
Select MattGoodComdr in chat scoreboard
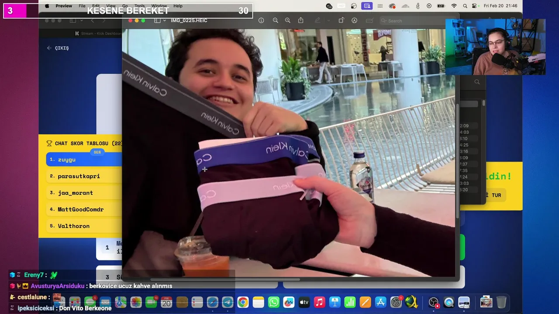[84, 209]
